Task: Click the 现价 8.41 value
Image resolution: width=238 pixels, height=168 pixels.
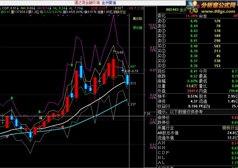Action: click(194, 71)
